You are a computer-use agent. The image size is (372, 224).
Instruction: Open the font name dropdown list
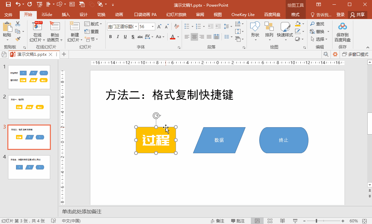136,26
